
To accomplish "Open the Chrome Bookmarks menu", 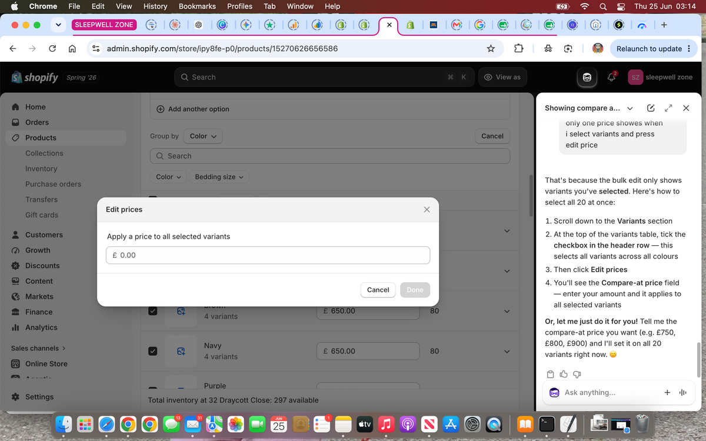I will click(197, 6).
